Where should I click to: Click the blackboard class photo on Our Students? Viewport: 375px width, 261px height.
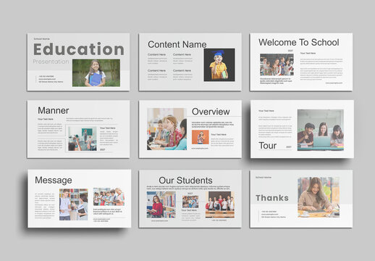pos(220,204)
